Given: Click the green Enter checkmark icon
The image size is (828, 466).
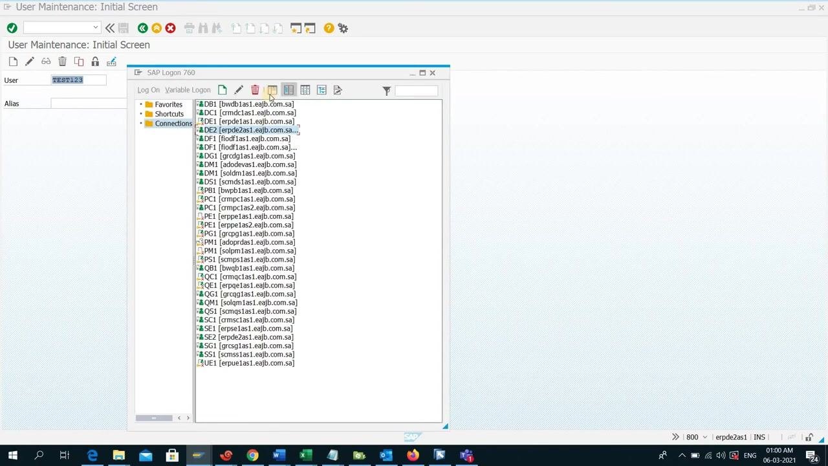Looking at the screenshot, I should pyautogui.click(x=12, y=28).
